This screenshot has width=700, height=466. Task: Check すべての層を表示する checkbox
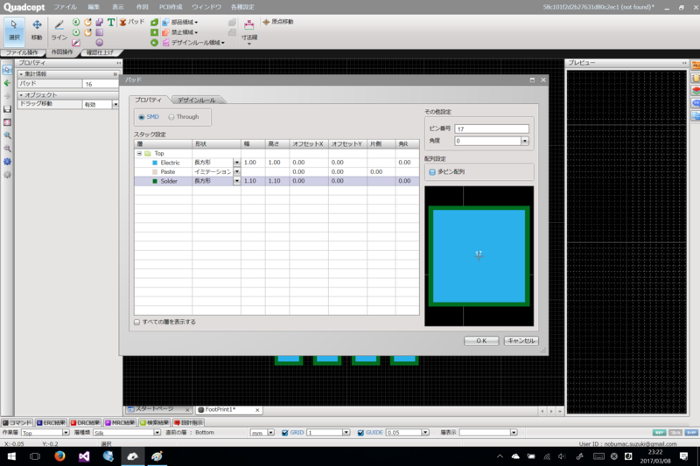(137, 322)
